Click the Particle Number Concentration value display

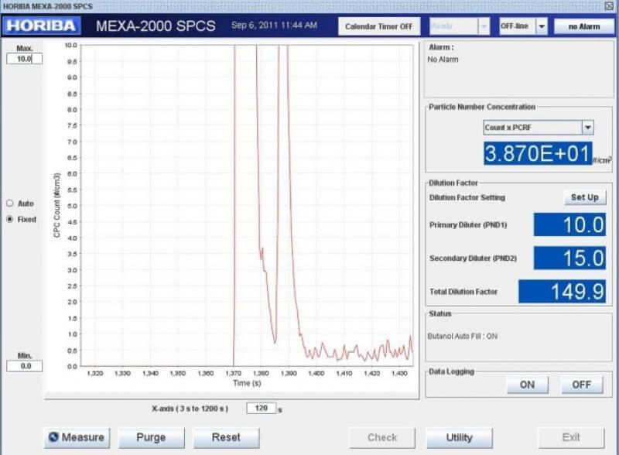pyautogui.click(x=538, y=154)
